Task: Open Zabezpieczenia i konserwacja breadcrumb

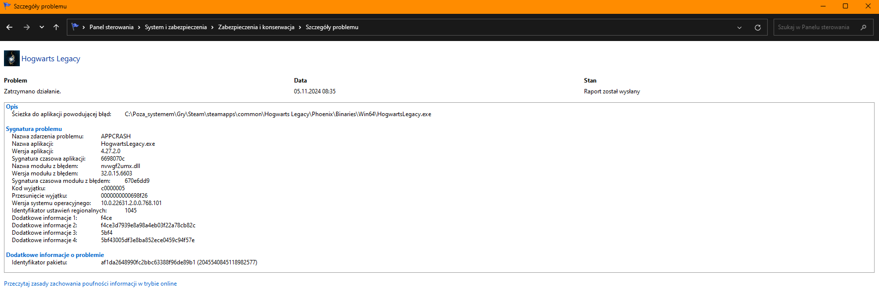Action: [x=256, y=27]
